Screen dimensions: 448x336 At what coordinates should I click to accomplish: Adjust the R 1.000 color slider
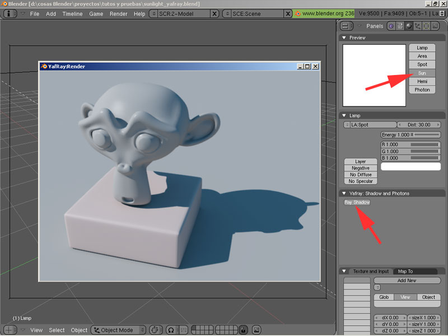(x=410, y=144)
